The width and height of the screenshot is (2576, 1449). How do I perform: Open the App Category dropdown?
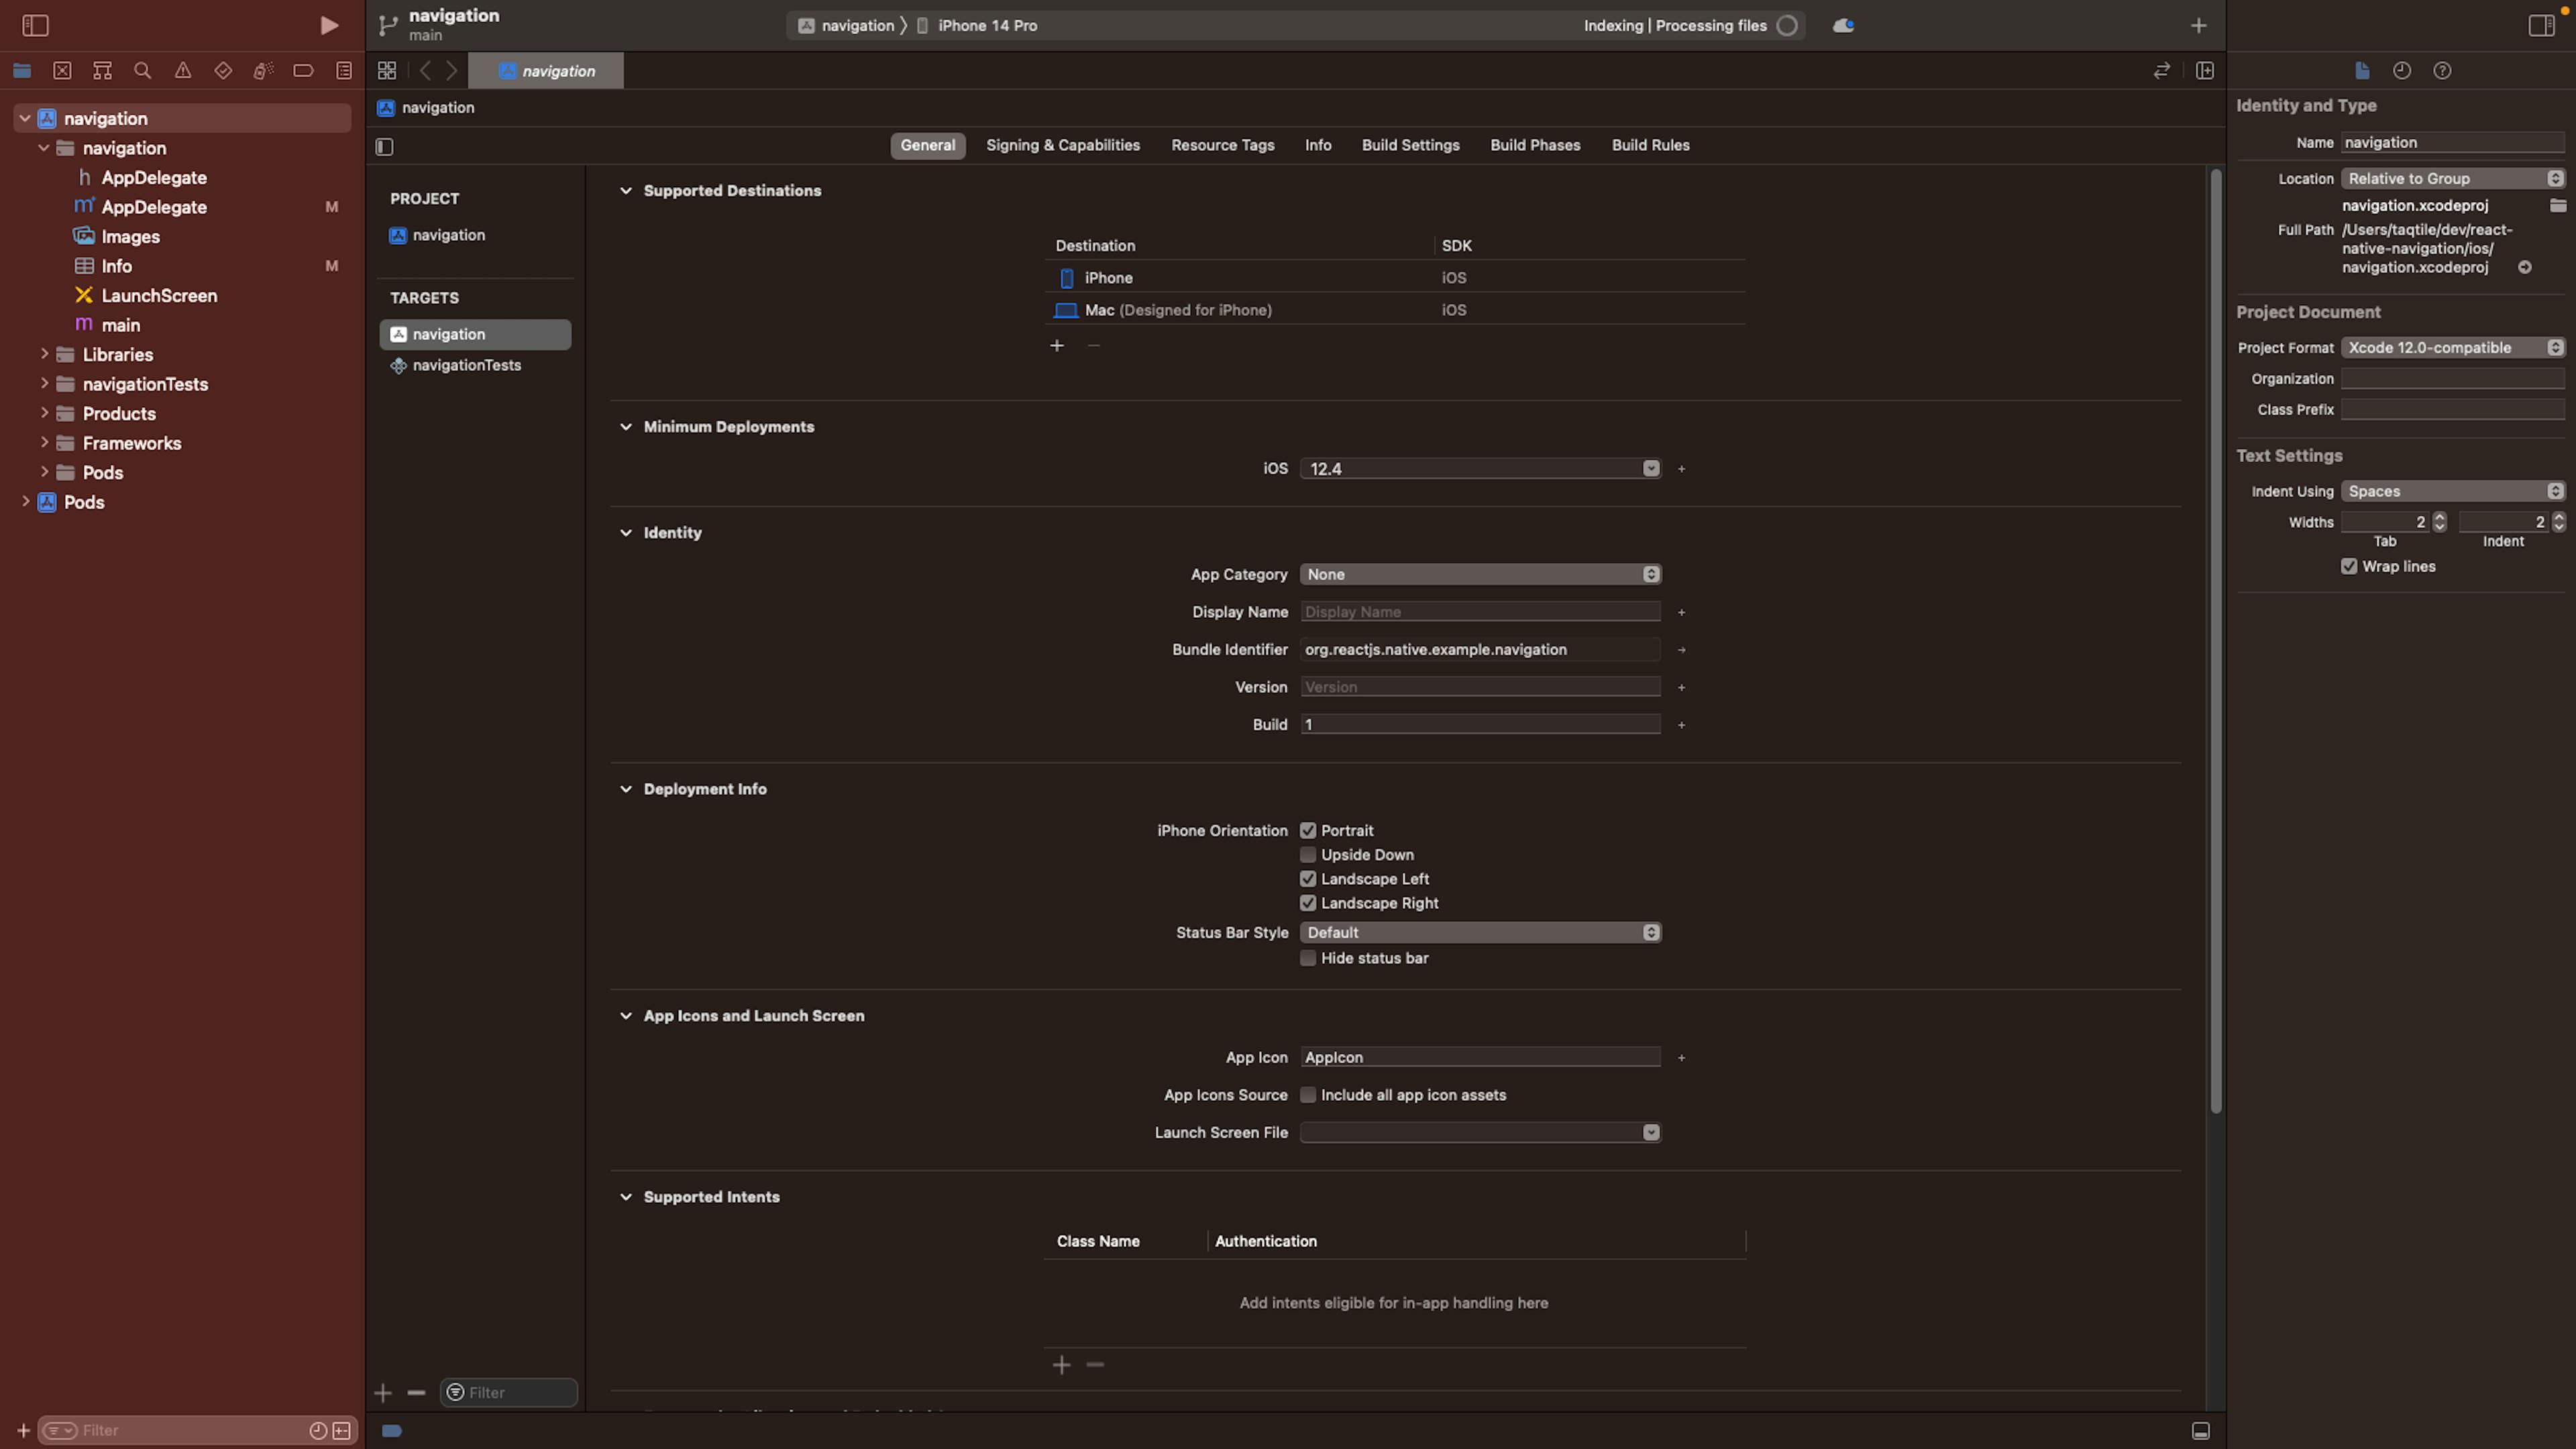pyautogui.click(x=1480, y=574)
